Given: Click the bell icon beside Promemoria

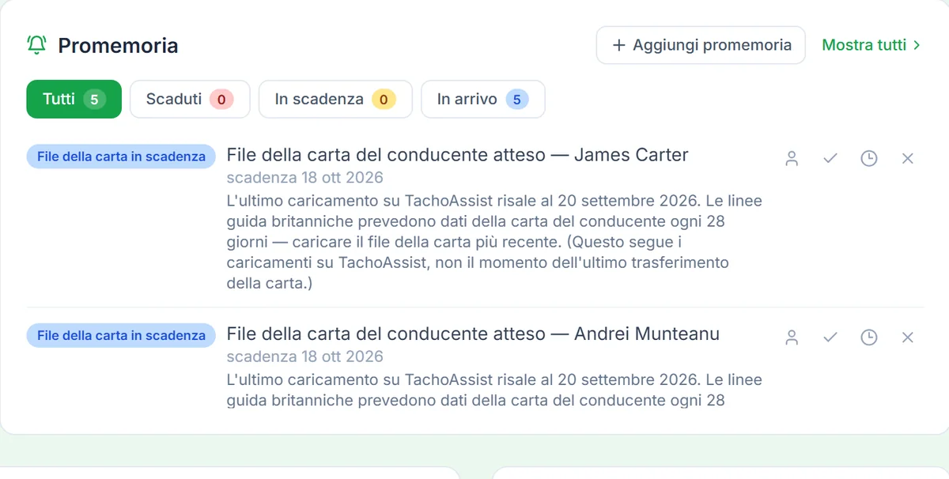Looking at the screenshot, I should click(x=36, y=45).
